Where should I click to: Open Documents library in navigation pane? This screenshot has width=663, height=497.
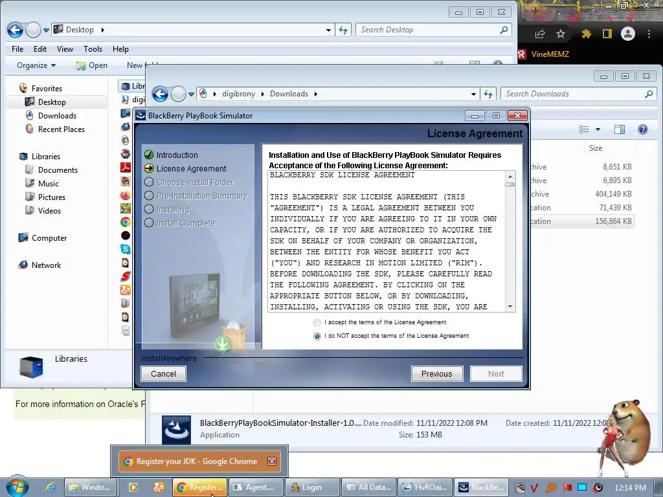pyautogui.click(x=58, y=170)
